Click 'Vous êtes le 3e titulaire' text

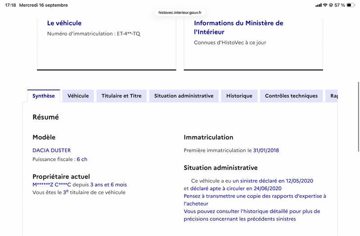pos(79,192)
